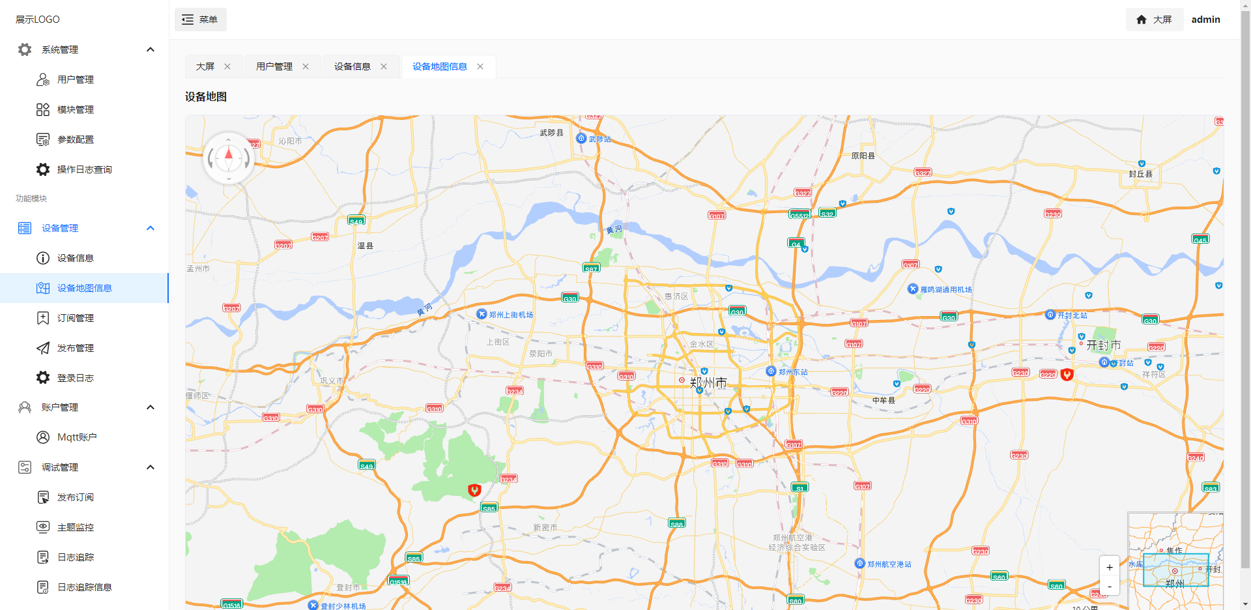Click red device marker near 开封市
The image size is (1251, 610).
point(1067,374)
